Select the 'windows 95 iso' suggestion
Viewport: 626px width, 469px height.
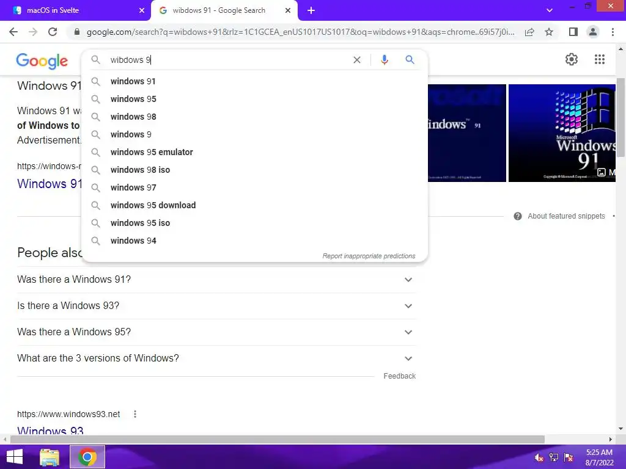point(255,223)
